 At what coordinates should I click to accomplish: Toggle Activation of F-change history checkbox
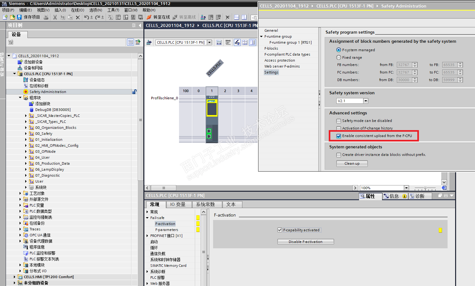click(x=339, y=128)
